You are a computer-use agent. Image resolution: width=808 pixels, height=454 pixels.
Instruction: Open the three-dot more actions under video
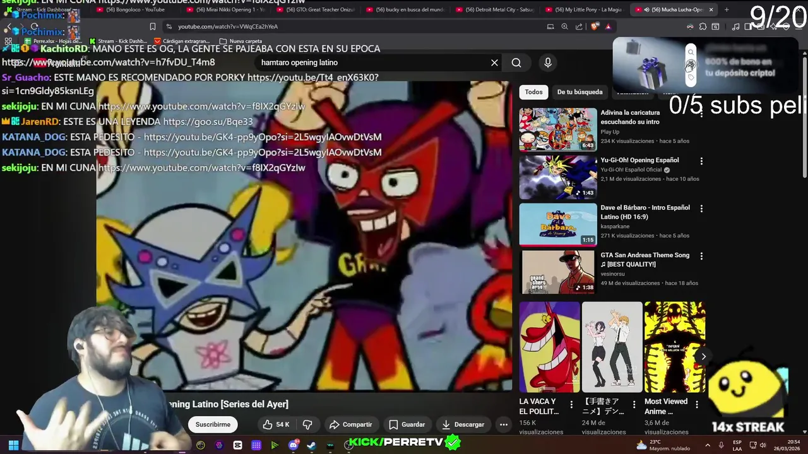(x=503, y=424)
